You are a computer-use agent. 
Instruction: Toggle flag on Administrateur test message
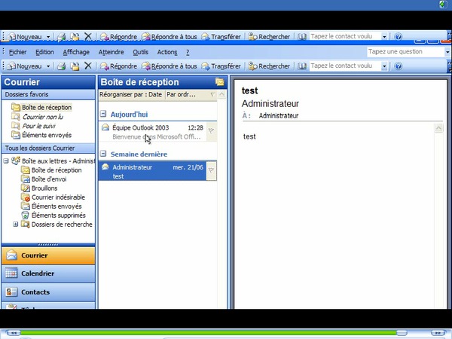[211, 171]
